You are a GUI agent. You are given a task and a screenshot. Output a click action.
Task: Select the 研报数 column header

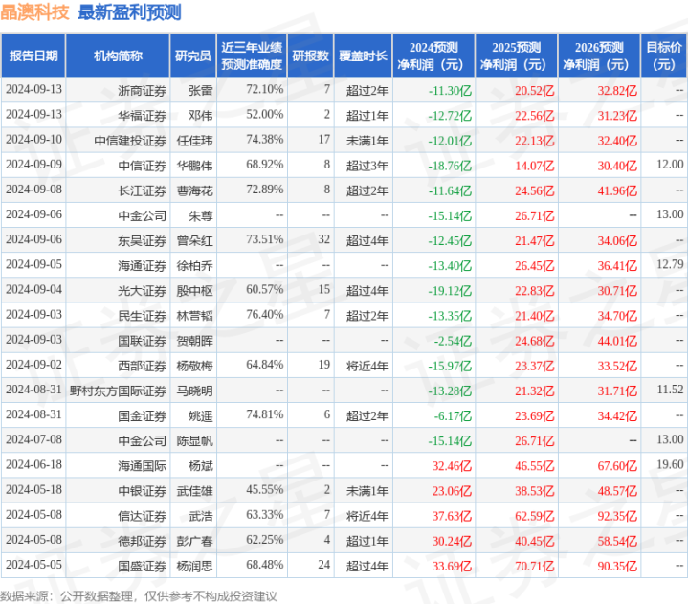(310, 56)
